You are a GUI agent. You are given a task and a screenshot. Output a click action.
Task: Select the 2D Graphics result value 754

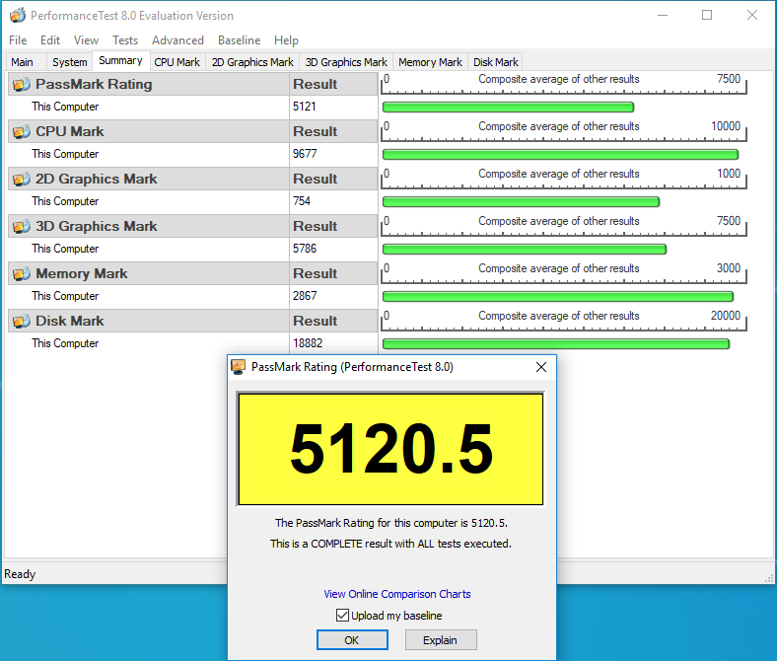(x=302, y=201)
